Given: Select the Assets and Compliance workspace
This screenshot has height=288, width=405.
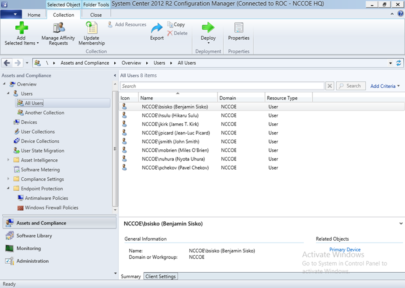Looking at the screenshot, I should (59, 223).
